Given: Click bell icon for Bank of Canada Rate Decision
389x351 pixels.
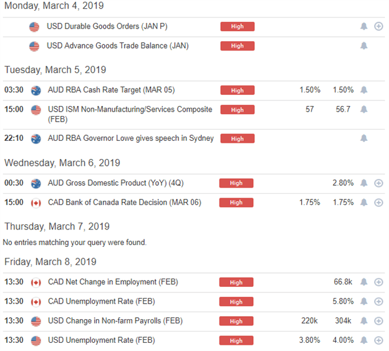Looking at the screenshot, I should coord(363,203).
